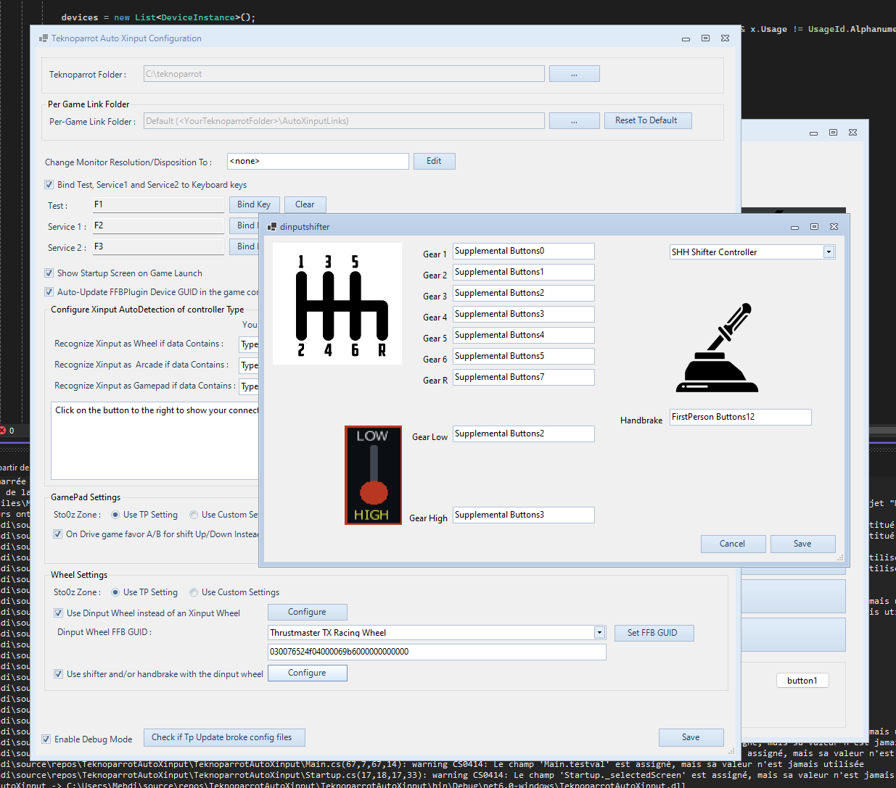
Task: Click Bind button in the Service 1 row
Action: pyautogui.click(x=244, y=225)
